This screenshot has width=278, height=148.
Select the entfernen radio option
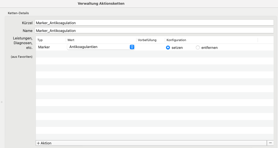tap(198, 47)
